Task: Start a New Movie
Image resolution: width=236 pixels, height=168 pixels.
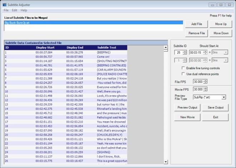Action: point(187,117)
